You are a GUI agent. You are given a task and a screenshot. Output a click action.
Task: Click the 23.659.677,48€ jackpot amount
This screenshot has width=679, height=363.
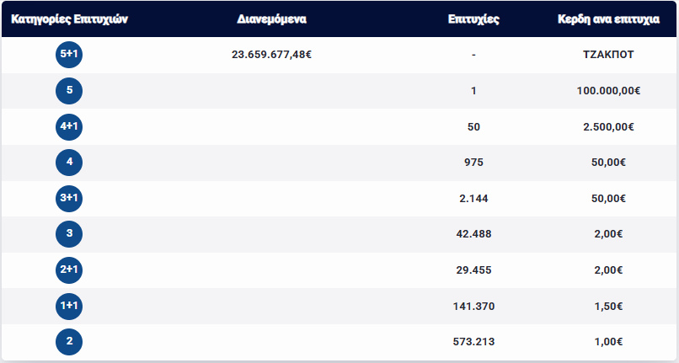[271, 55]
